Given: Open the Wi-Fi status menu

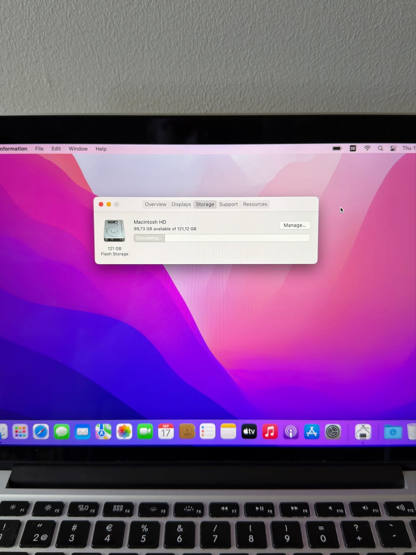Looking at the screenshot, I should click(x=367, y=148).
